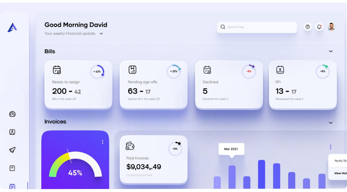The image size is (347, 192).
Task: Click the chart's three-dot menu
Action: coord(330,147)
